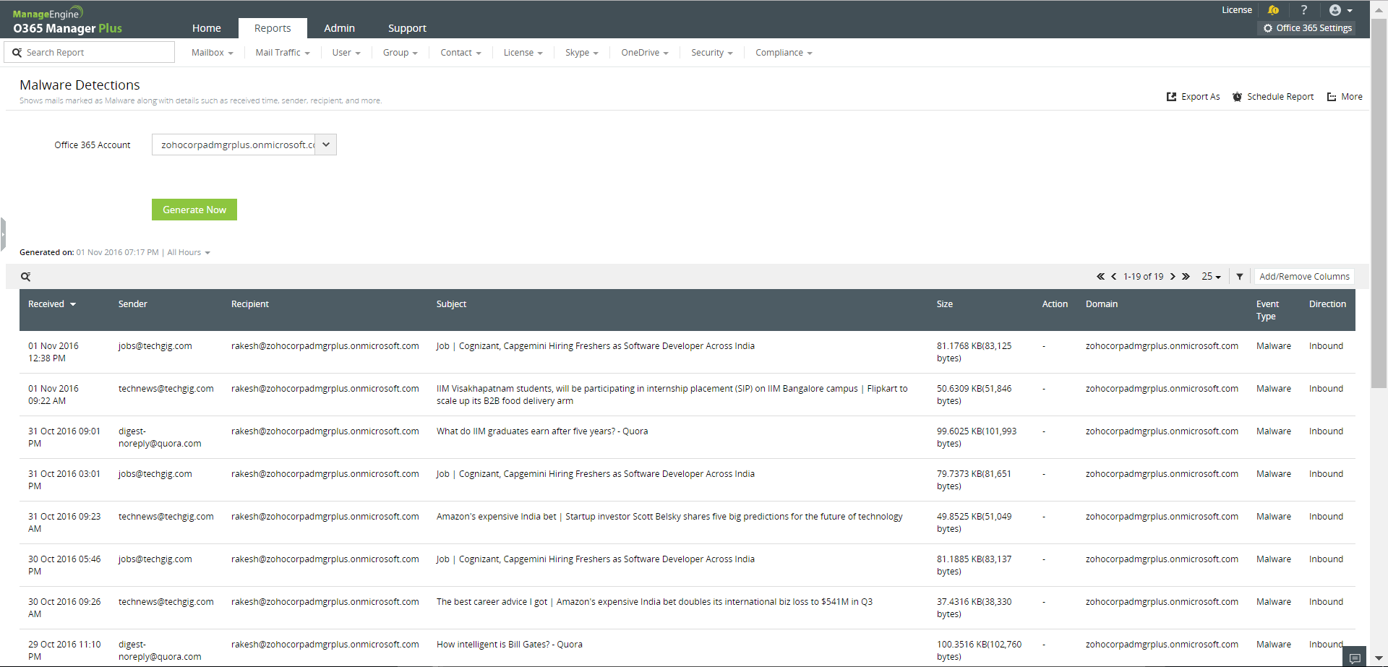The height and width of the screenshot is (667, 1388).
Task: Select the Reports tab
Action: point(273,28)
